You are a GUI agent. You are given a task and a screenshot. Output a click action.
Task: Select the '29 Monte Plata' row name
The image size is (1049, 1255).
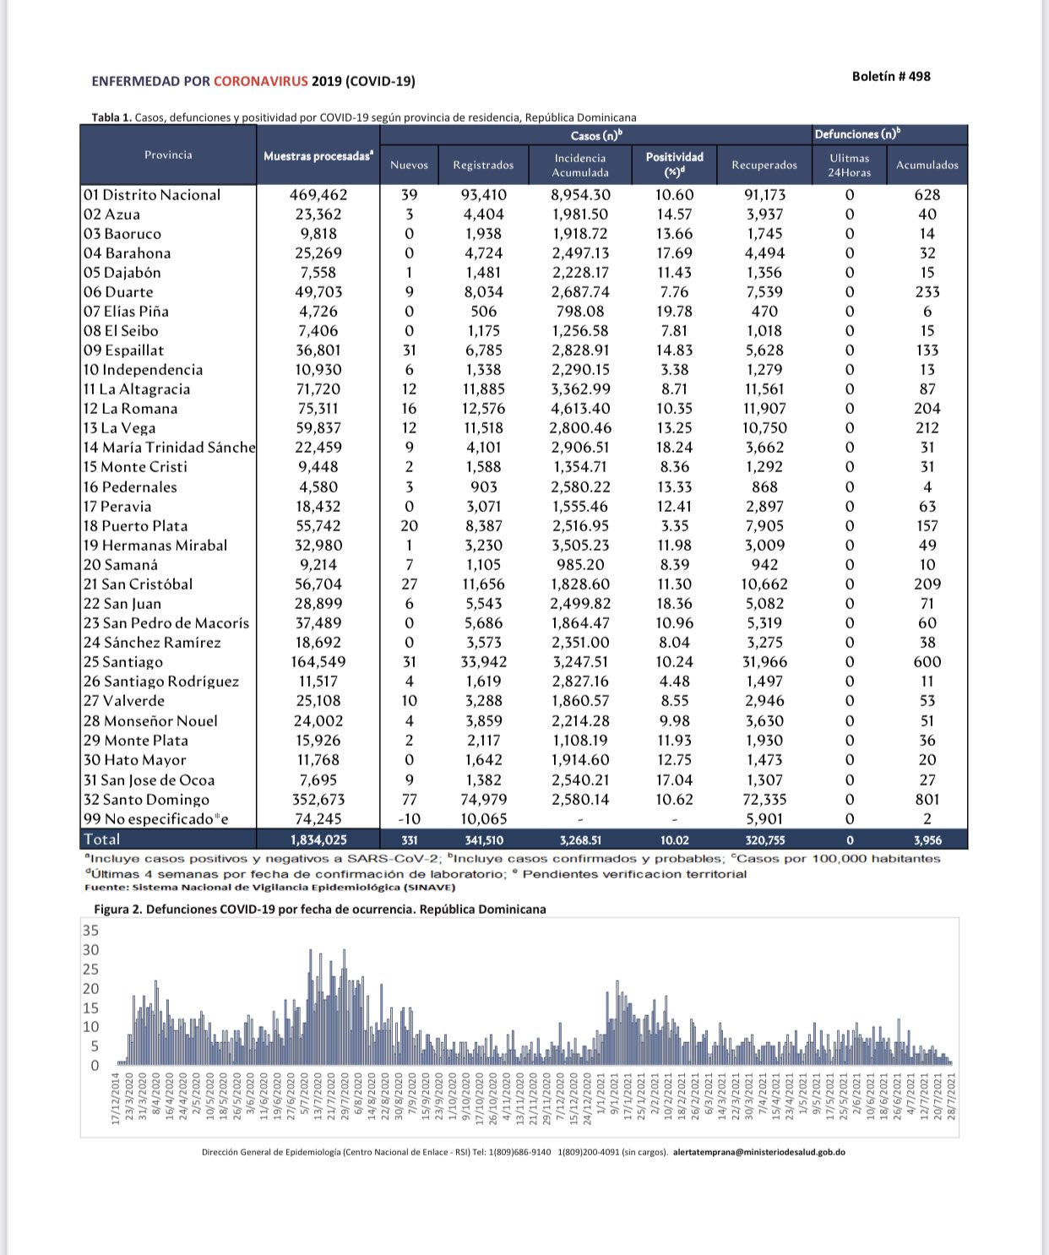pyautogui.click(x=135, y=740)
